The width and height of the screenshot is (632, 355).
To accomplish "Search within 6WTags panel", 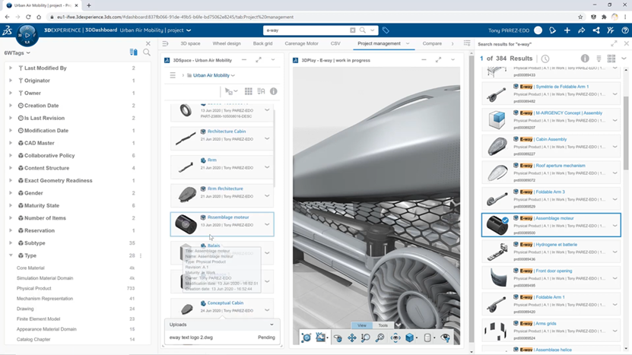I will click(147, 52).
